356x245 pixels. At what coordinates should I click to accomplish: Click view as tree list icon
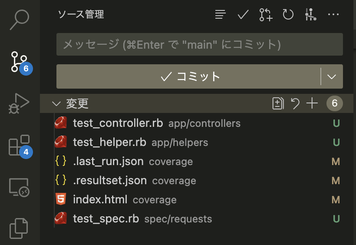pos(221,14)
